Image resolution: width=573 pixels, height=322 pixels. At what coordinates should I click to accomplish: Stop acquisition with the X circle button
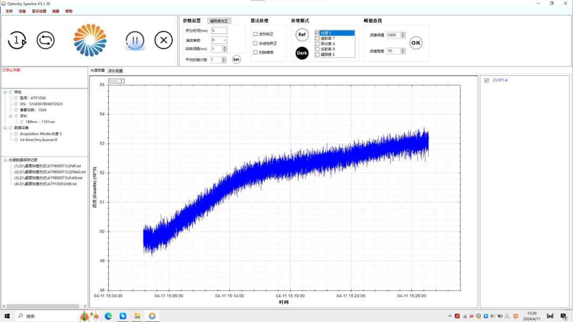tap(163, 40)
